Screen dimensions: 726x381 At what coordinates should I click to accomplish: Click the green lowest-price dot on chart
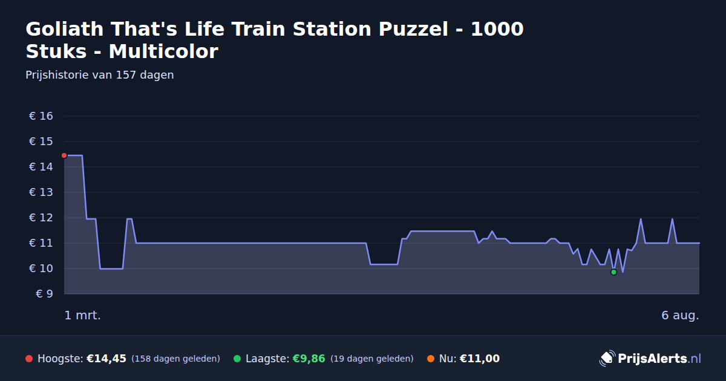(613, 272)
